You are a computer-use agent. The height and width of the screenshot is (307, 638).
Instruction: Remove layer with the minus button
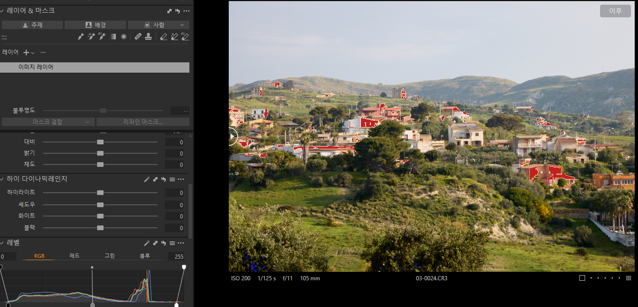pyautogui.click(x=43, y=52)
